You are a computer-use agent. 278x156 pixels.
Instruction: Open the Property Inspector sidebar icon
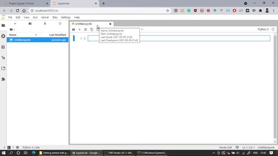[3, 58]
